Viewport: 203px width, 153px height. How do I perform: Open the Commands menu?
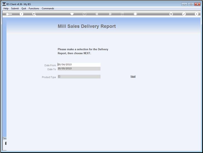[48, 9]
